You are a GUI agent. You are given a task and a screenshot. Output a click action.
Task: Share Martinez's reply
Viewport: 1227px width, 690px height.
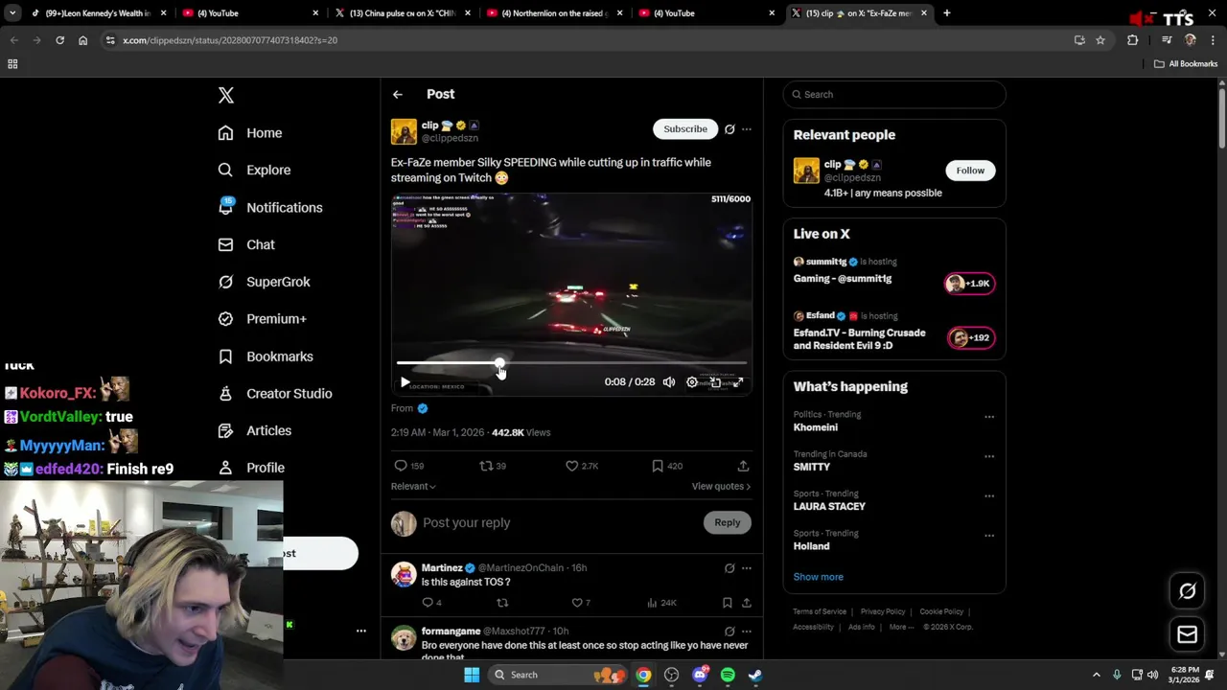[x=747, y=603]
